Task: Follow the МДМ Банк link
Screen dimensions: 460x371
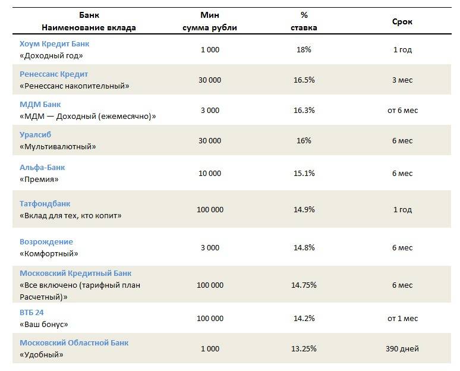Action: pyautogui.click(x=40, y=105)
